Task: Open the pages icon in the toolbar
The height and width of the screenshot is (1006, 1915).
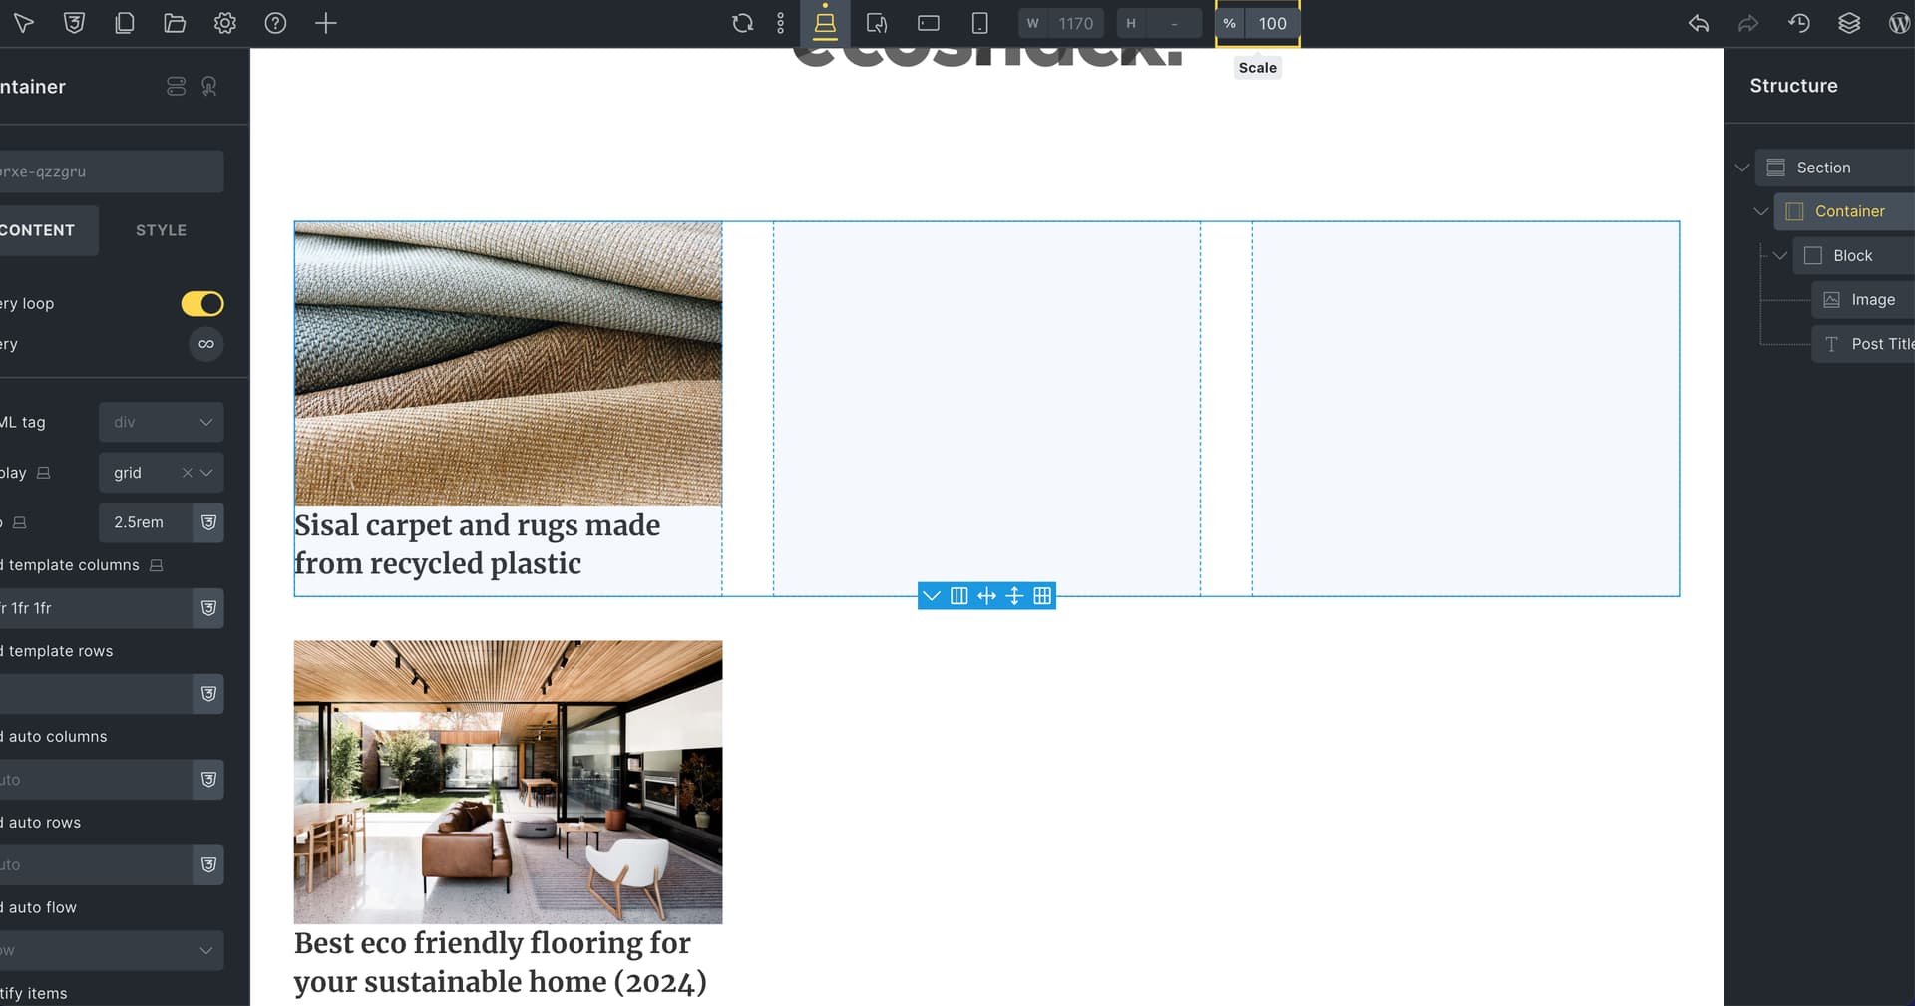Action: (x=125, y=23)
